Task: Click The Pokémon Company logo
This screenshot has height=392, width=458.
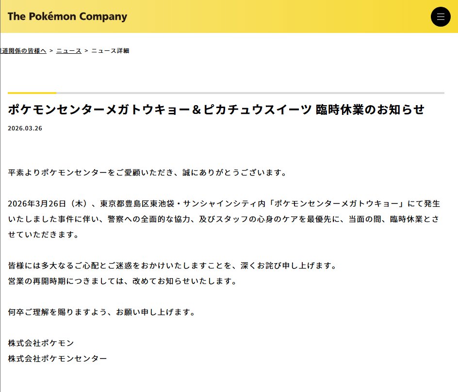Action: 67,16
